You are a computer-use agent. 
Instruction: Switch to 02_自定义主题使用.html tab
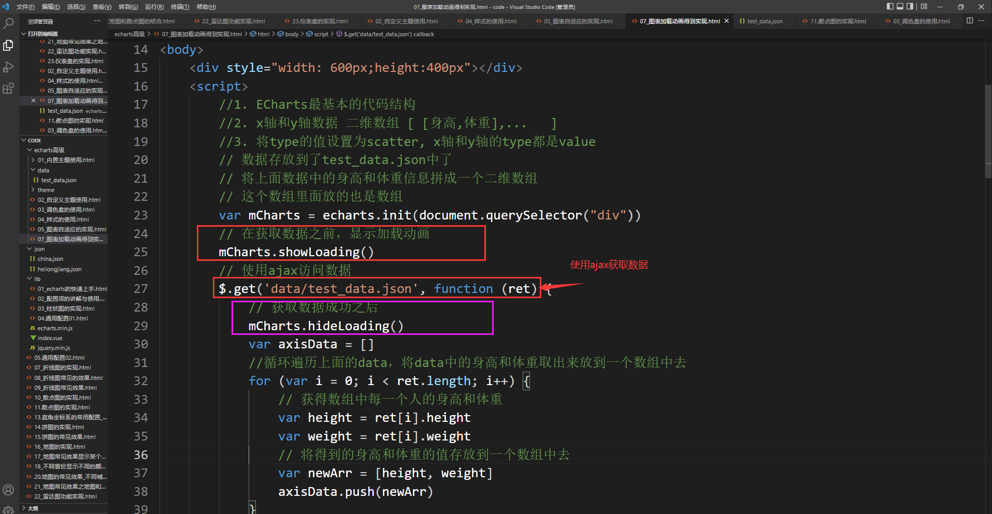406,21
